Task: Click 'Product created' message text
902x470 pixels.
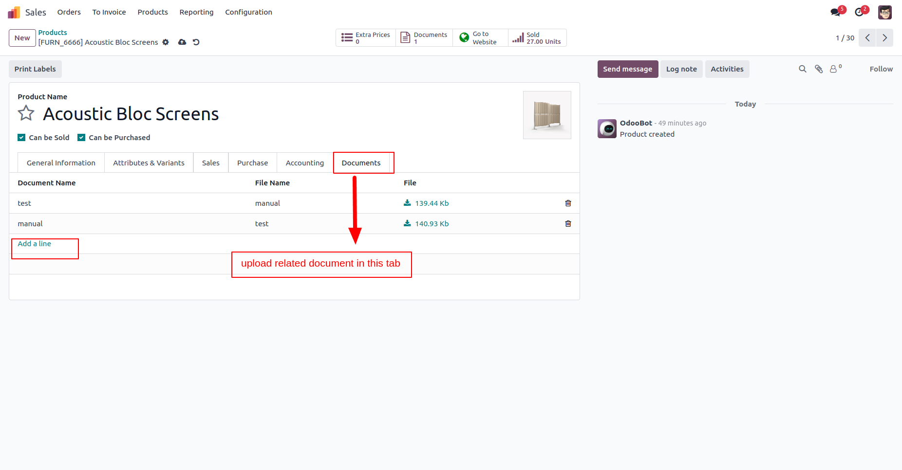Action: (x=647, y=134)
